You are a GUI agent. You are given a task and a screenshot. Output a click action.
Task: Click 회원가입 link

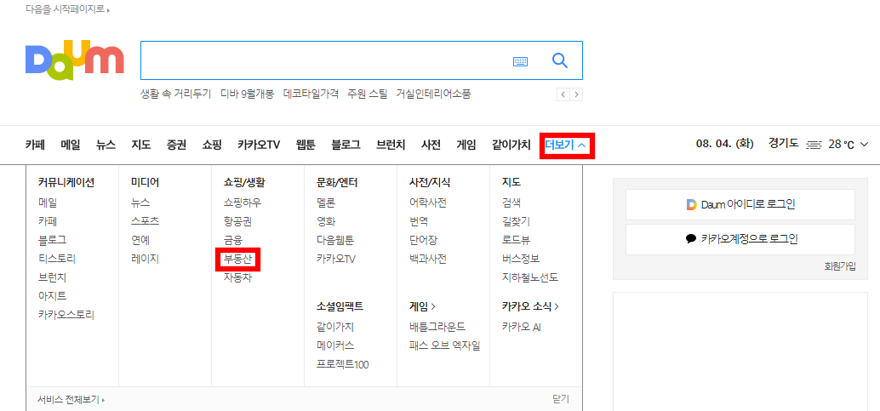click(x=840, y=266)
